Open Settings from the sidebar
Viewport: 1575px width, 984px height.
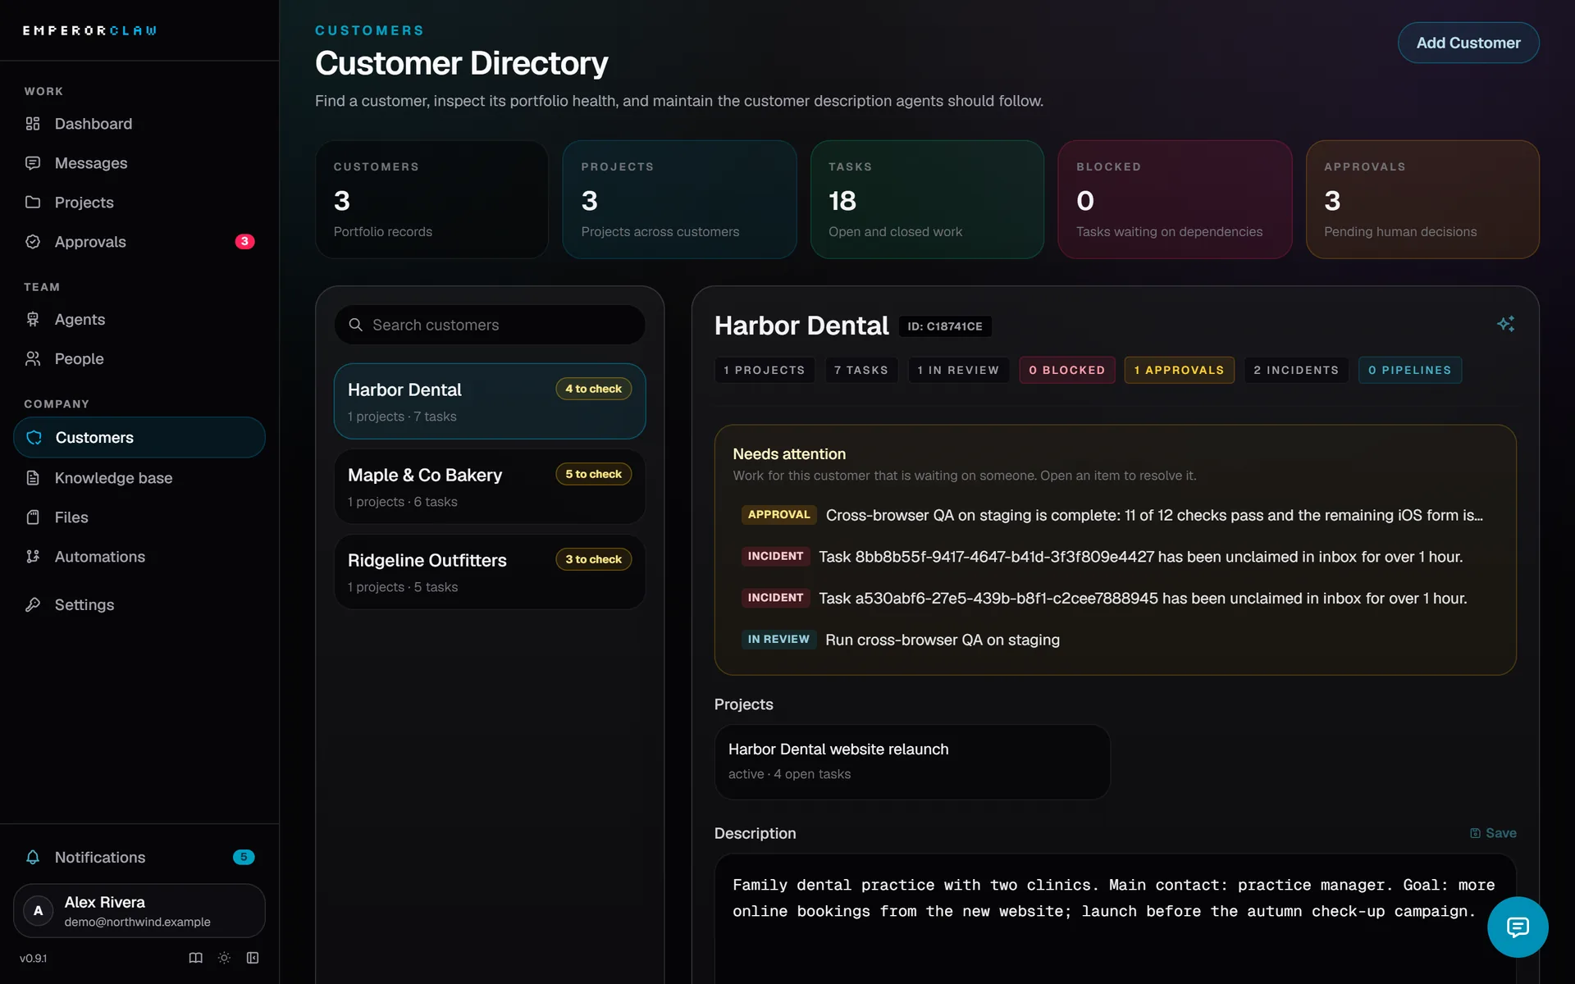[139, 604]
